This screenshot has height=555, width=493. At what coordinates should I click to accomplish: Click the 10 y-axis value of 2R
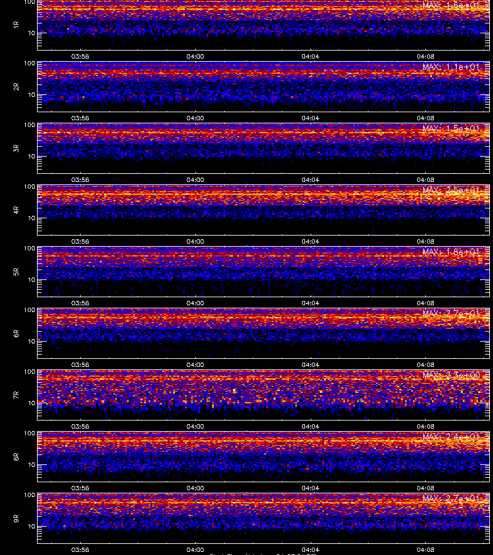tap(32, 94)
